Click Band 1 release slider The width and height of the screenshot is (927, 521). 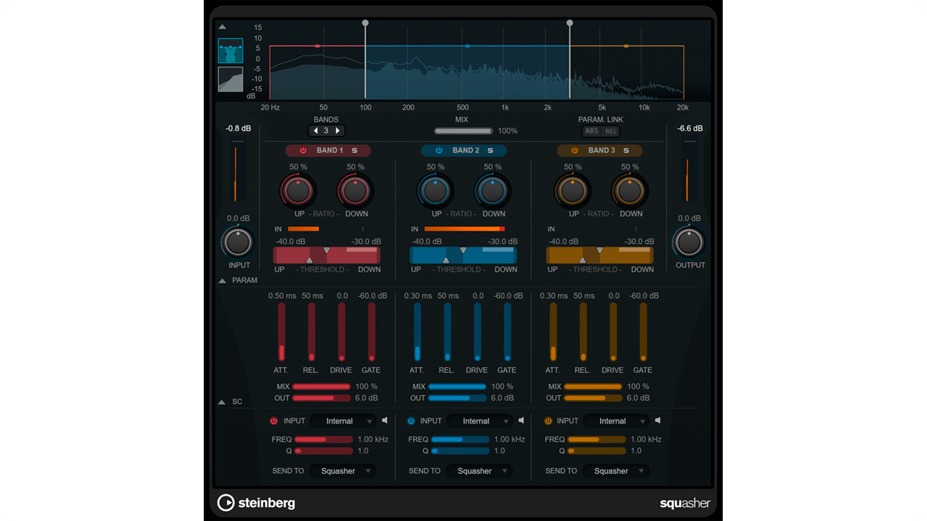click(311, 332)
